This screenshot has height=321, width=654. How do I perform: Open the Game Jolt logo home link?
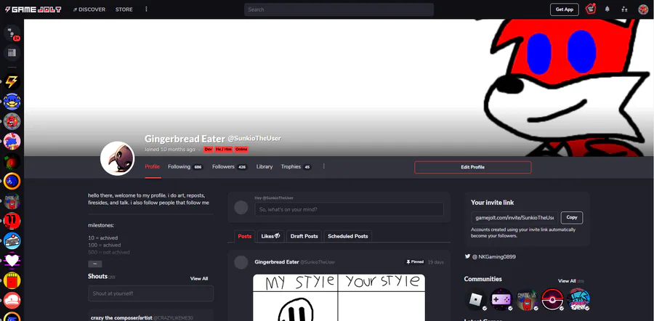33,9
